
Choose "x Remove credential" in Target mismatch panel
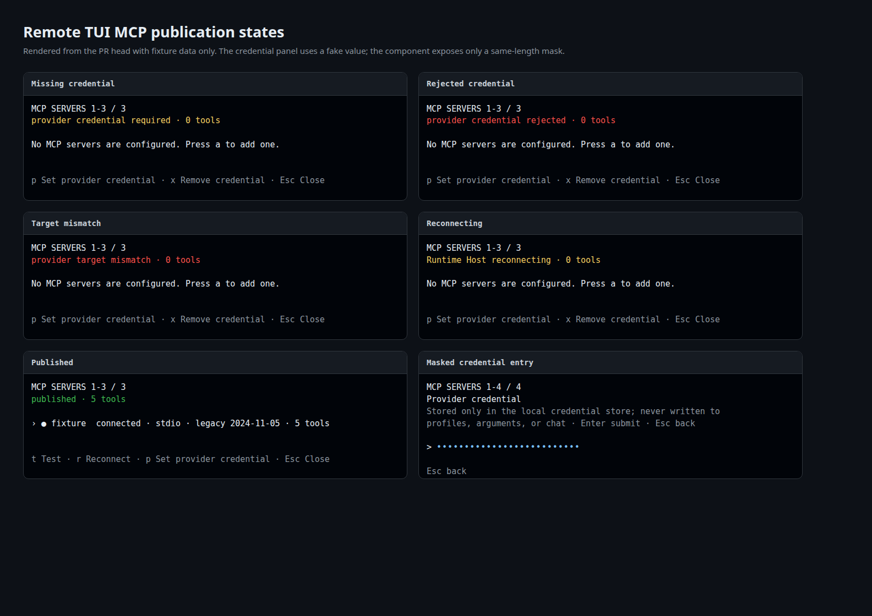click(217, 320)
